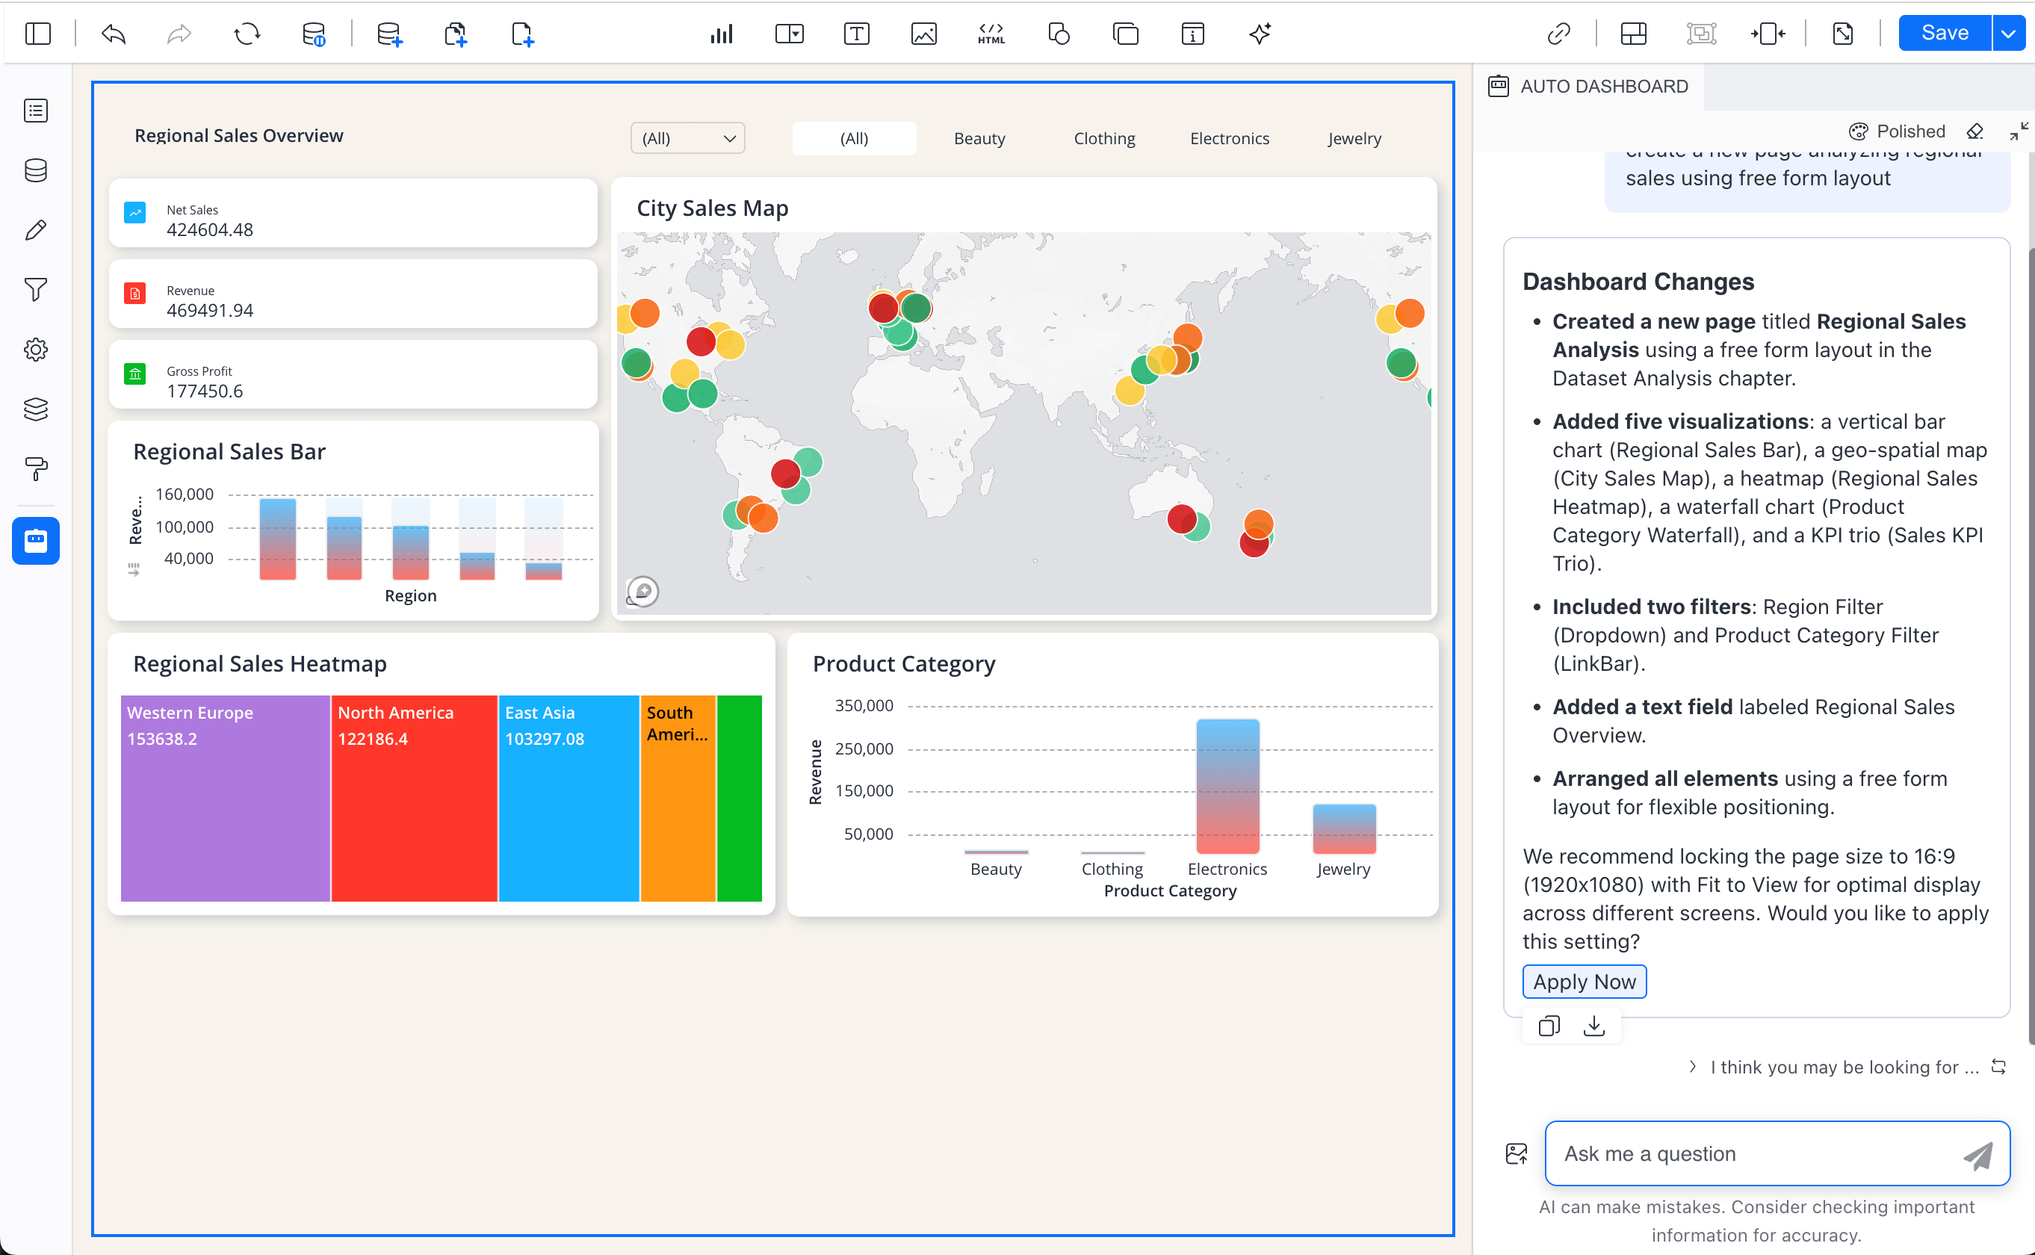
Task: Select the Jewelry category tab
Action: pos(1354,137)
